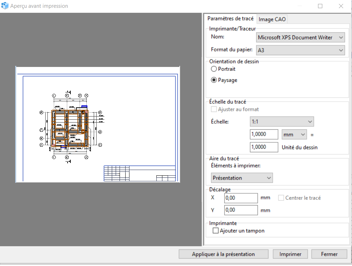Enable the Ajouter un tampon checkbox
Viewport: 352px width, 266px height.
216,231
